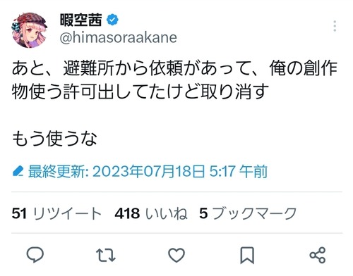Click the tweet text starting あと、避難所から
The image size is (353, 276).
(x=174, y=80)
